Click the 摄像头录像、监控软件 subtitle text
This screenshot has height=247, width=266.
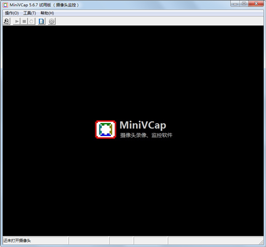click(x=146, y=135)
